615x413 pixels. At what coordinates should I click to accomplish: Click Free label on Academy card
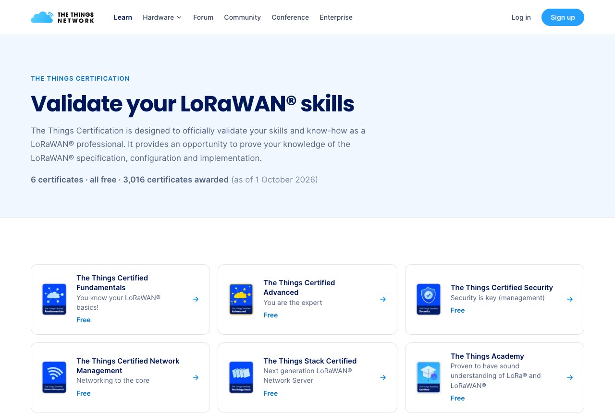click(457, 398)
